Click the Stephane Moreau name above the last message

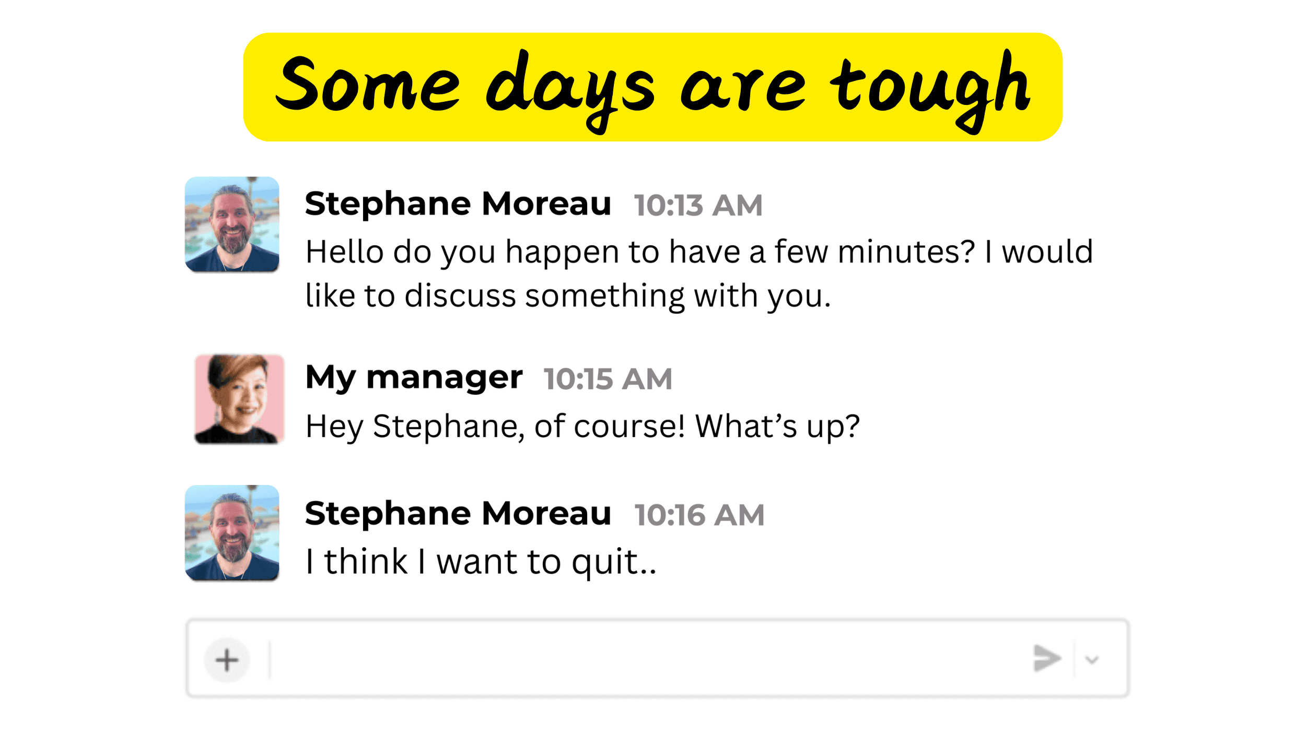click(458, 514)
